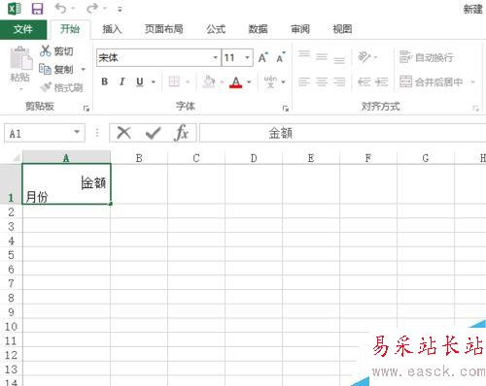Click 剪切 (Cut) scissors button
This screenshot has height=386, width=486.
click(56, 51)
